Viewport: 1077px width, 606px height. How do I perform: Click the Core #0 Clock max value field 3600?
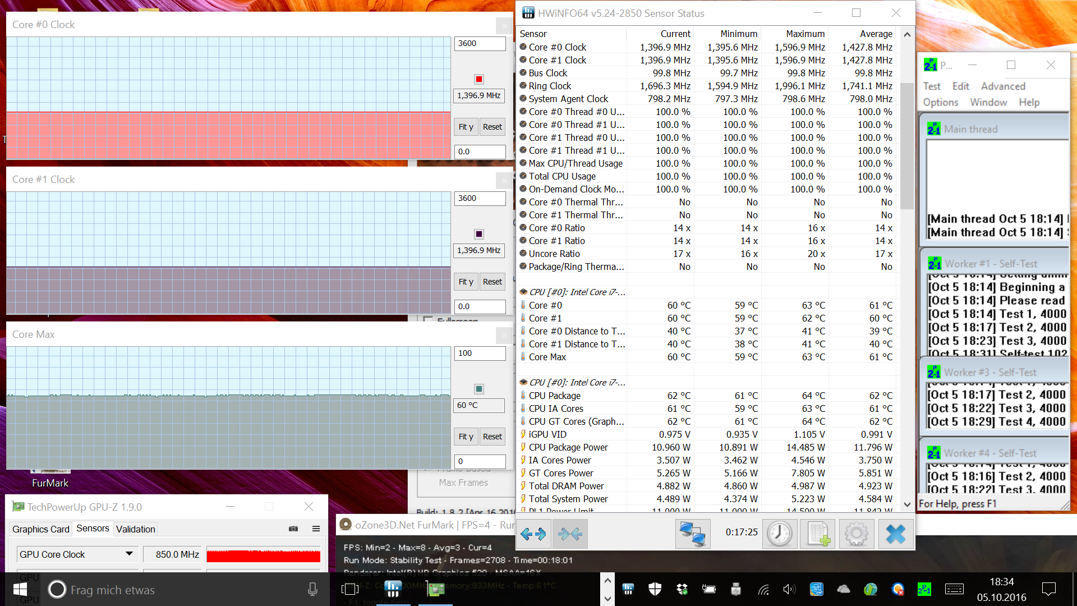(x=480, y=43)
